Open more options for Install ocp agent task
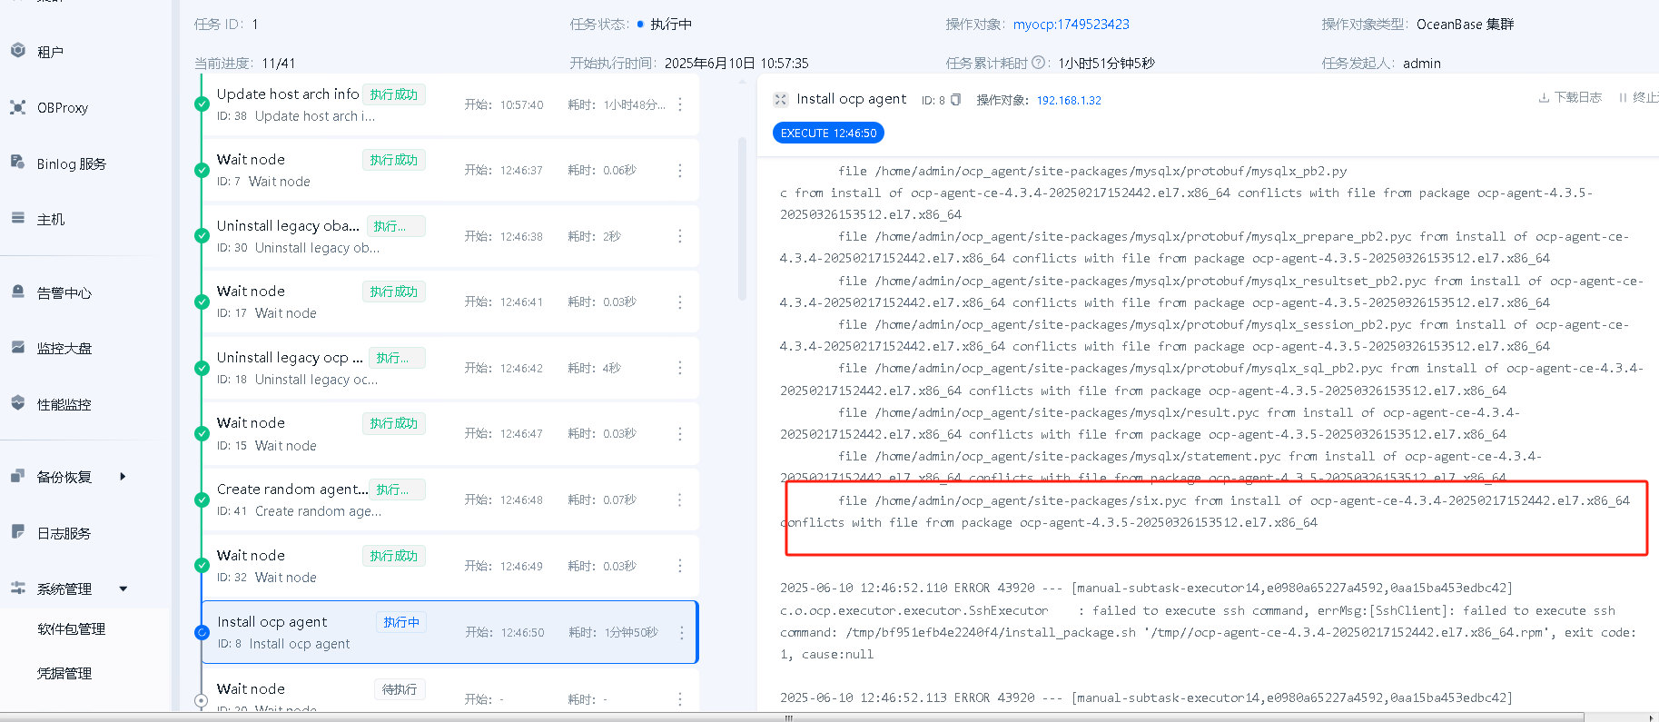The image size is (1659, 722). point(682,632)
